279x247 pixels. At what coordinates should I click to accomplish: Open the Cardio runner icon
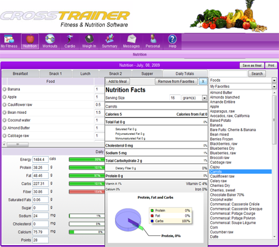pos(69,39)
